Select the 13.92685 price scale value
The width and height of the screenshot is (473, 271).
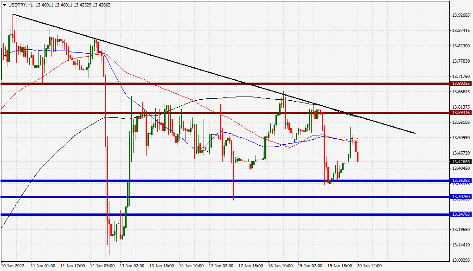click(460, 15)
